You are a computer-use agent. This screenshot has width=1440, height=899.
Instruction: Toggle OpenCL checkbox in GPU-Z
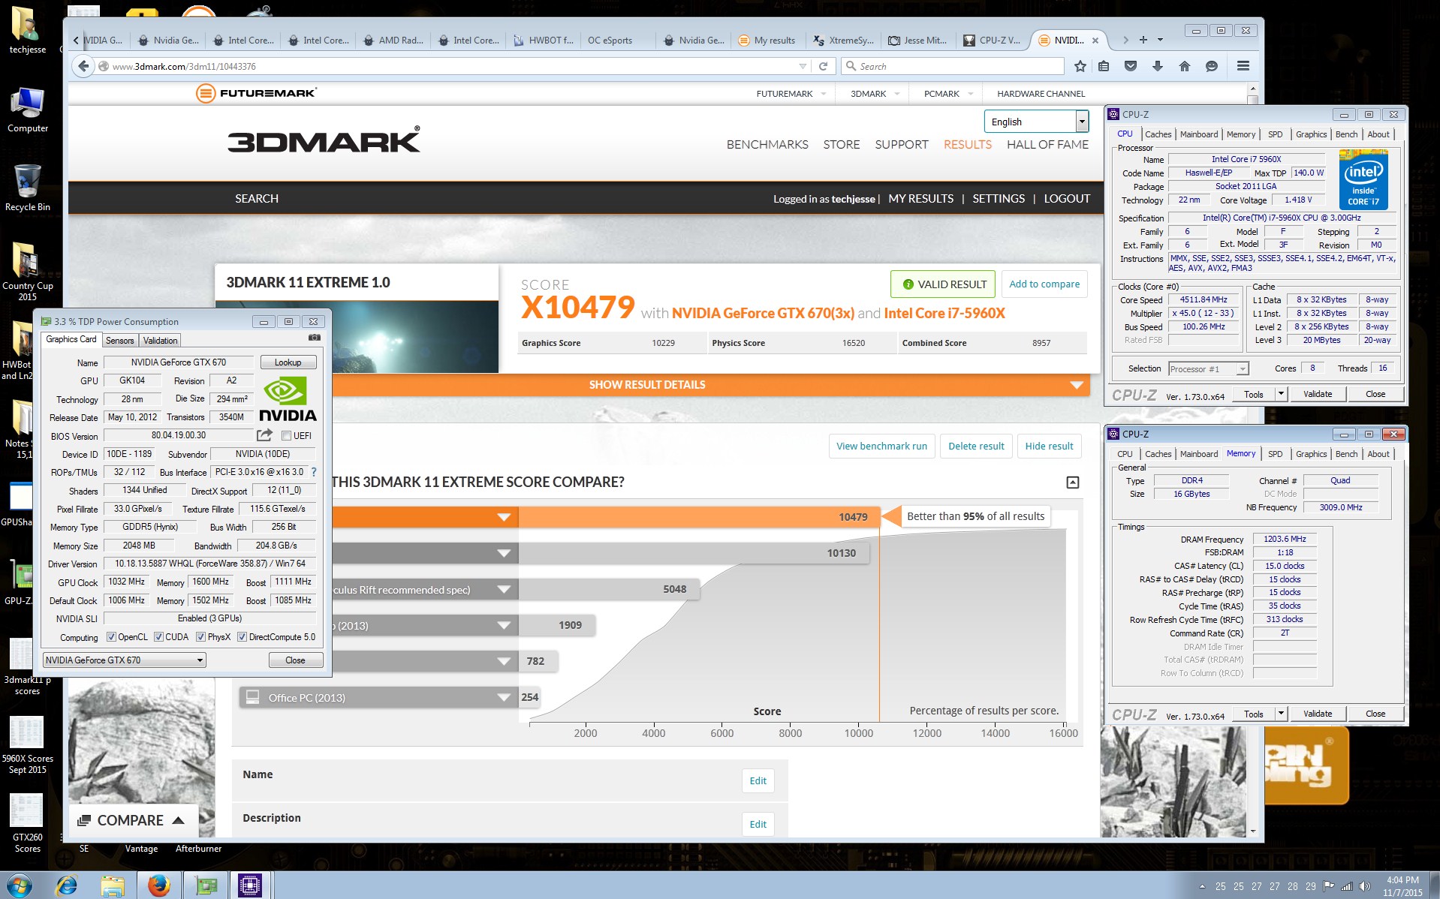(x=111, y=637)
